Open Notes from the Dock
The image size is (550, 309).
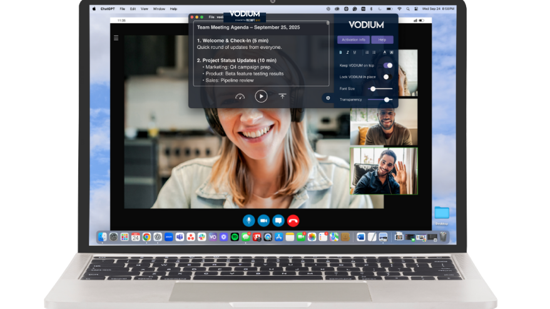[290, 237]
